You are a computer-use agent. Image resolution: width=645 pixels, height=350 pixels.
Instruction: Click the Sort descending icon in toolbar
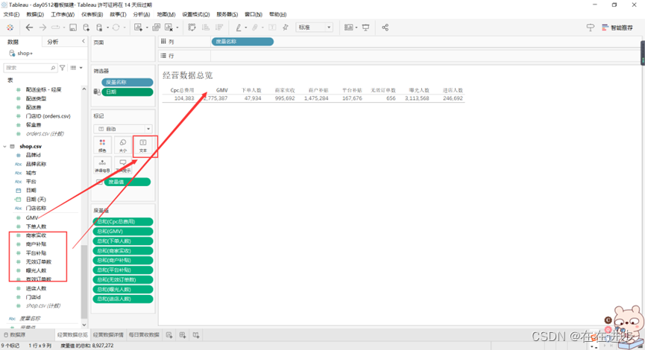click(x=219, y=28)
